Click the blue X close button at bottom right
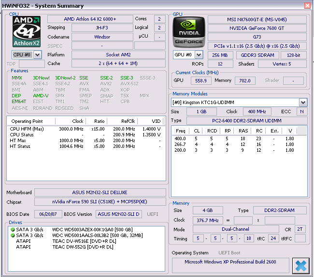This screenshot has height=277, width=314. coord(300,265)
